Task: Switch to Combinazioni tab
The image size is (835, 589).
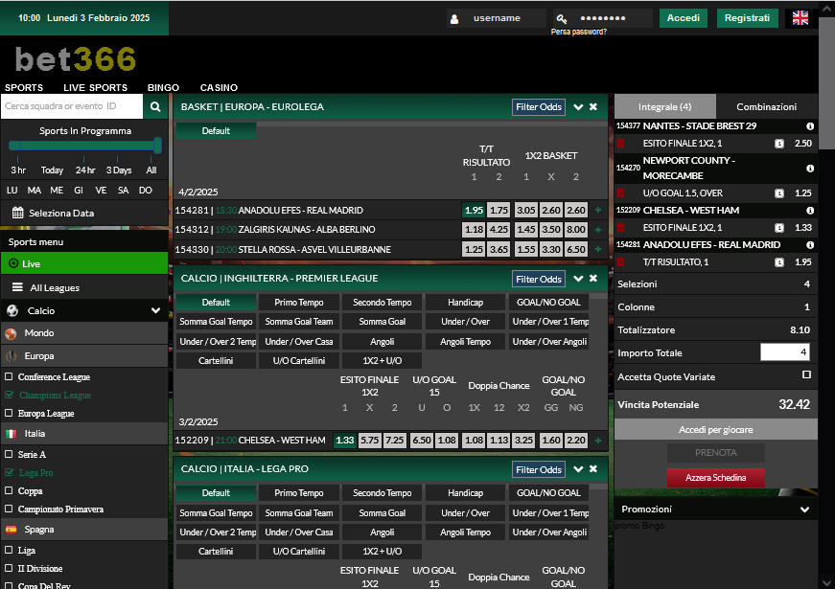Action: coord(766,107)
